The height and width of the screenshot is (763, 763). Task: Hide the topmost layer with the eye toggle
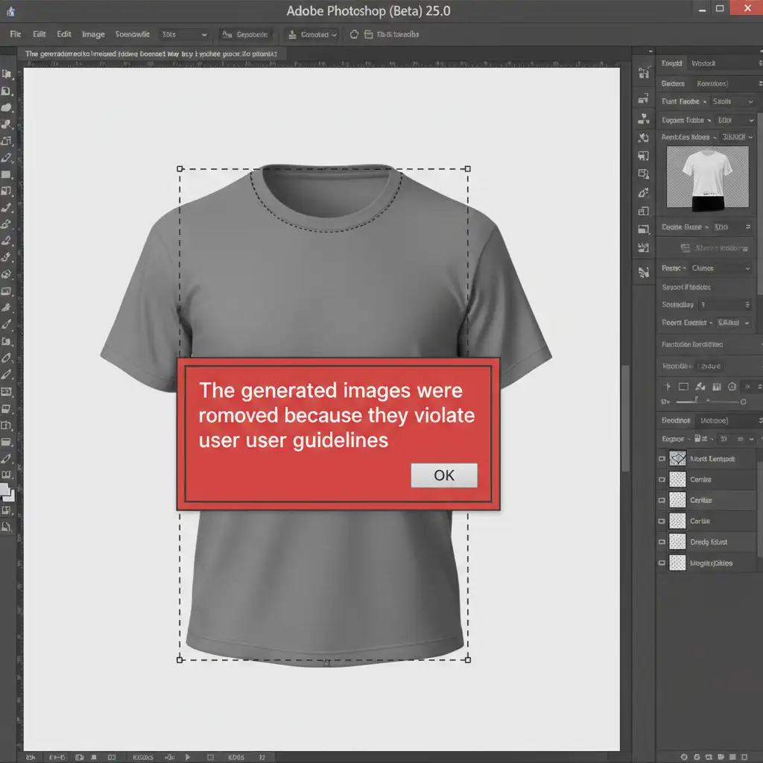[x=662, y=459]
